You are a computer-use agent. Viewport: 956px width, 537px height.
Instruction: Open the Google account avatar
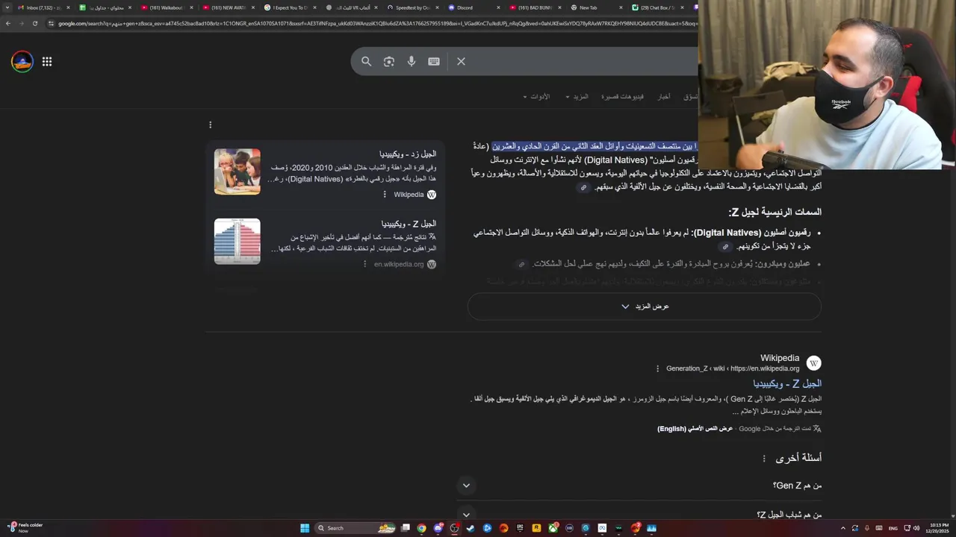click(22, 62)
